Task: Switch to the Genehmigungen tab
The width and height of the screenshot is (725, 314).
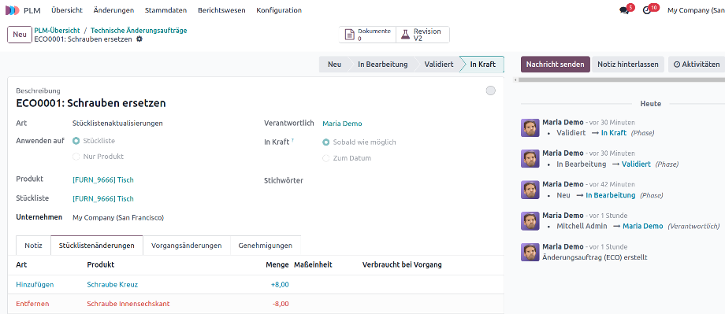Action: (x=266, y=246)
